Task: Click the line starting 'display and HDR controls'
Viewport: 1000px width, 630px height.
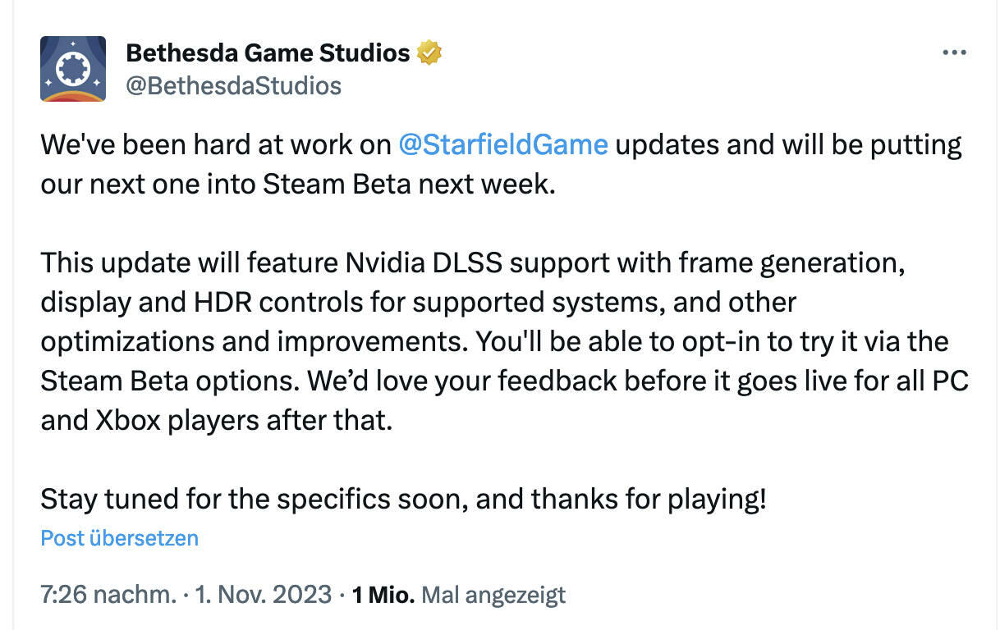Action: pos(418,302)
